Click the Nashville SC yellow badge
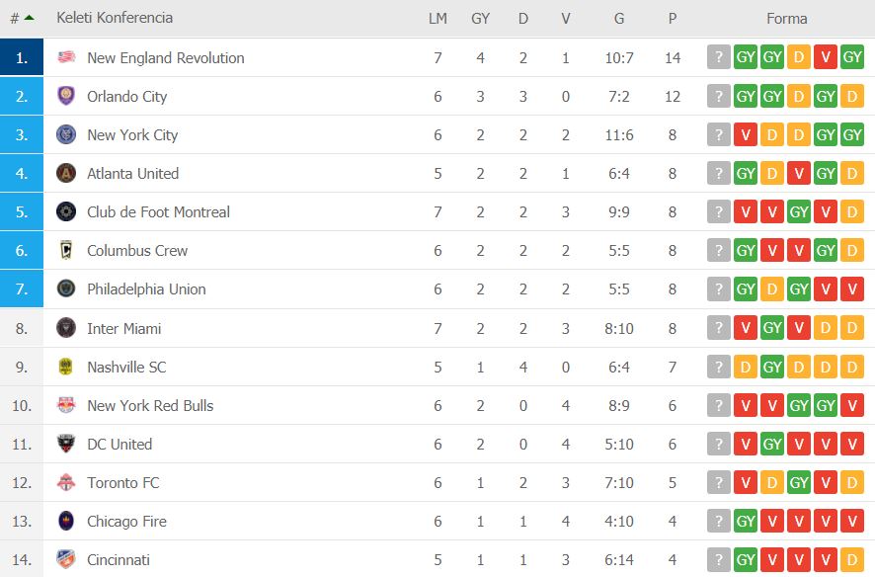 point(66,367)
